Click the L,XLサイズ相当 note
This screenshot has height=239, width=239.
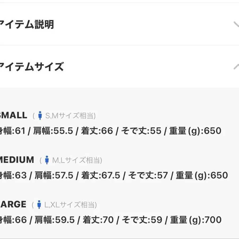coord(70,205)
